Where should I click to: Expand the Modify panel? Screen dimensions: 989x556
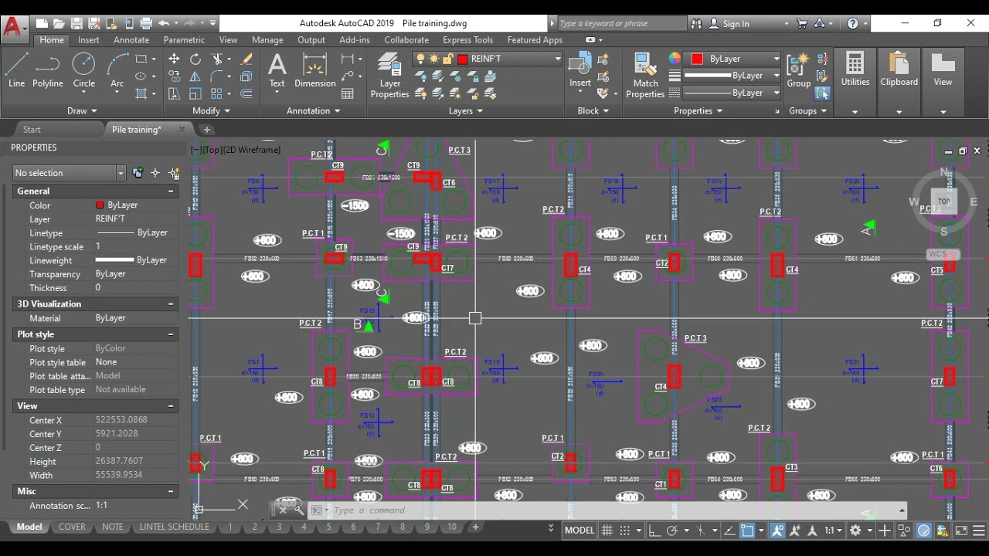[211, 110]
